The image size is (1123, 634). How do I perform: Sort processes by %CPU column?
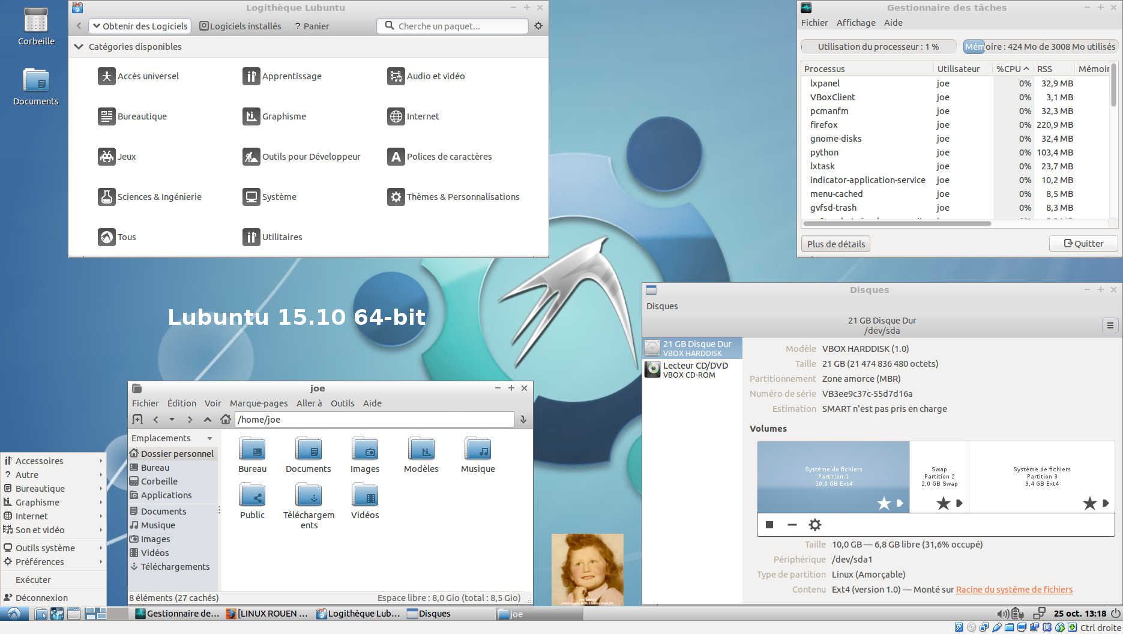pyautogui.click(x=1012, y=69)
